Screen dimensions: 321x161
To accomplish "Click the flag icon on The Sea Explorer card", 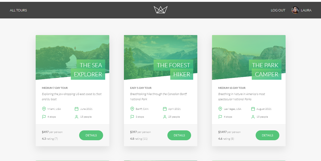I will (44, 117).
